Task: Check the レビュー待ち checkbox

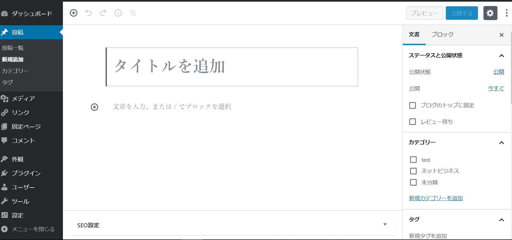Action: 413,122
